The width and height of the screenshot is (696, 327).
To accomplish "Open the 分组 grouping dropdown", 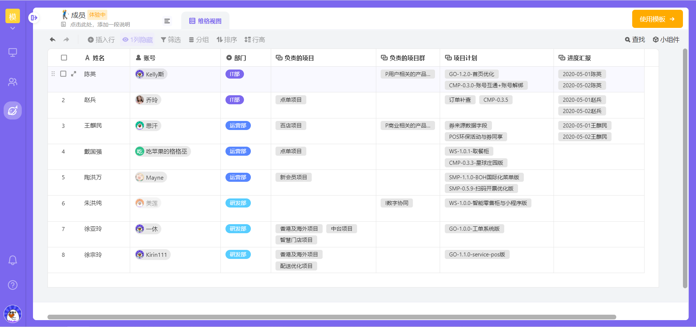I will [199, 39].
